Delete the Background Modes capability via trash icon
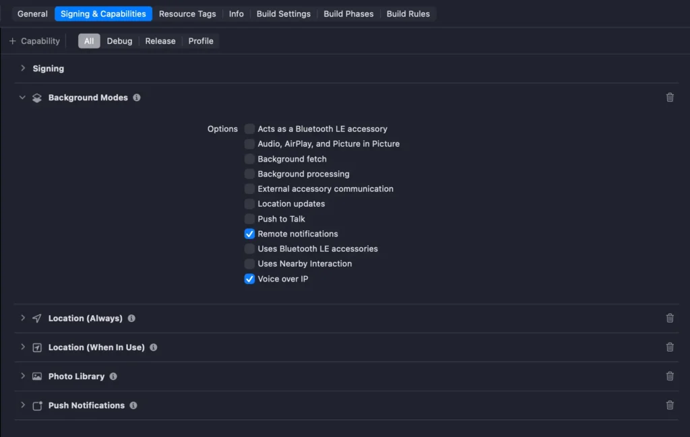 [x=670, y=98]
